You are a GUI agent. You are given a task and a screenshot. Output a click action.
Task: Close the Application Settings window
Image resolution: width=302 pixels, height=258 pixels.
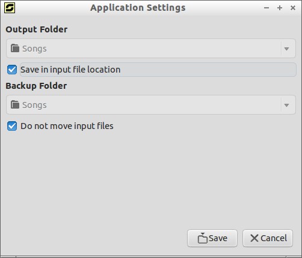pyautogui.click(x=293, y=8)
